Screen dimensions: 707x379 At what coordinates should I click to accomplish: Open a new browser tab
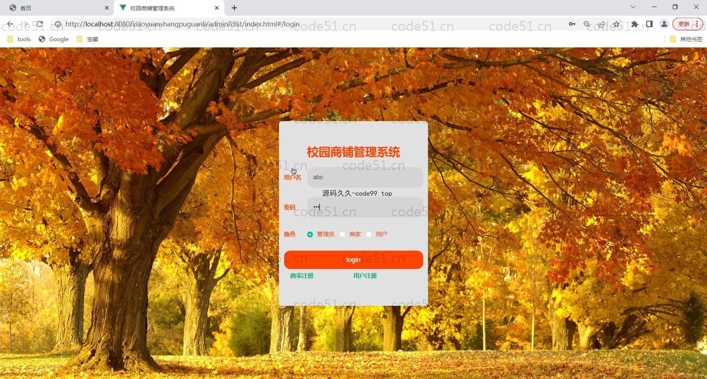click(234, 8)
